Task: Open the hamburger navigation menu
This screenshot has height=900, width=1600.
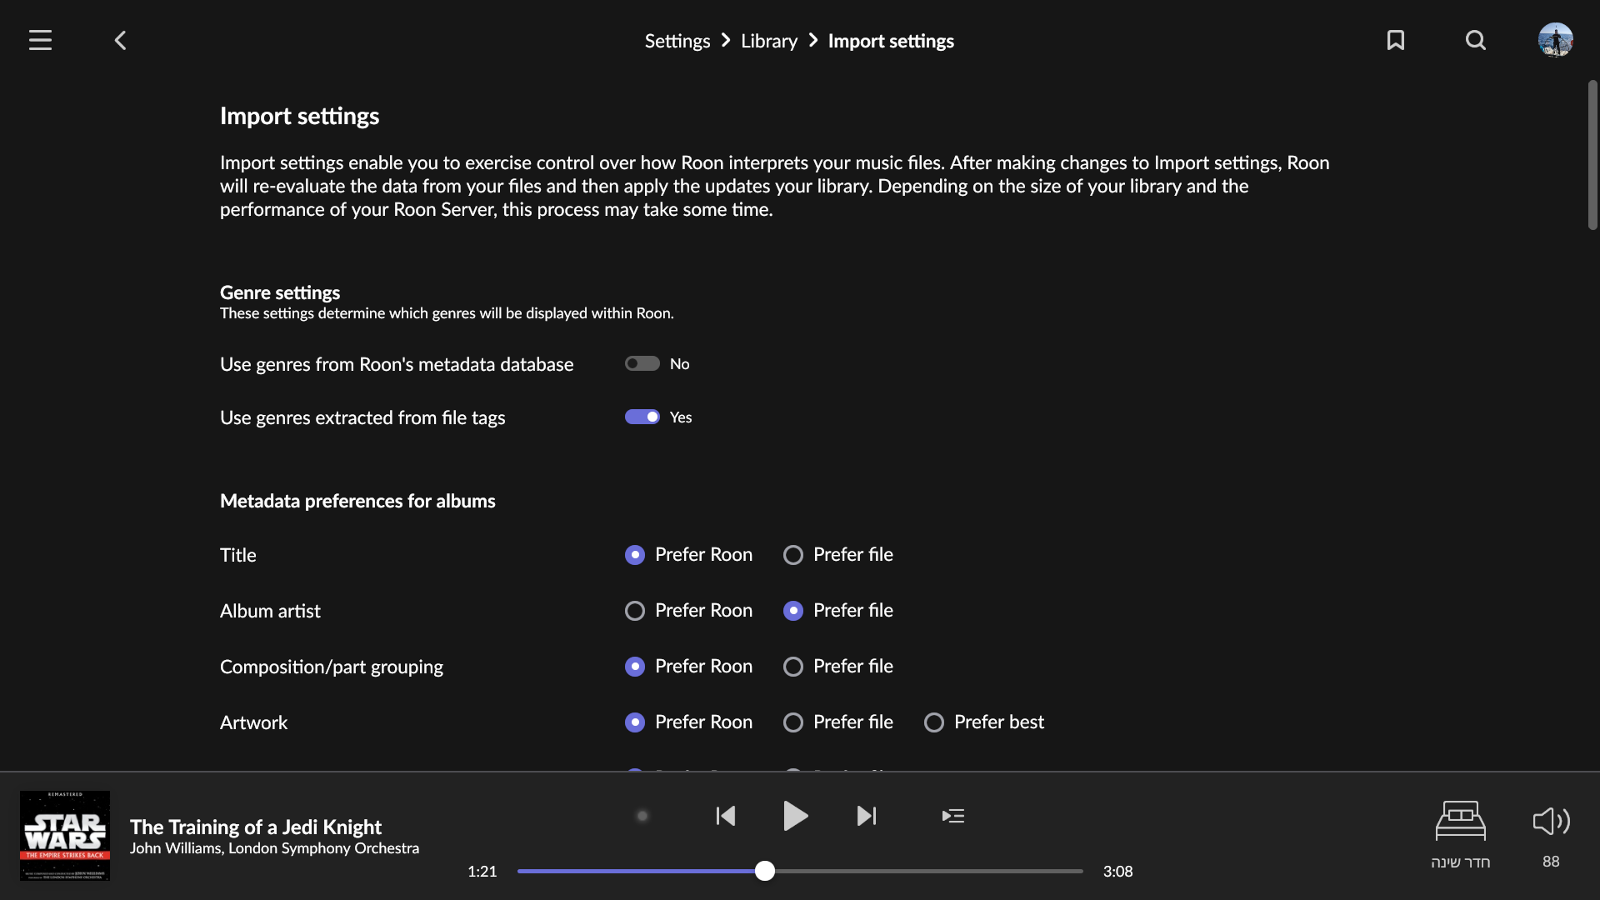Action: [x=40, y=40]
